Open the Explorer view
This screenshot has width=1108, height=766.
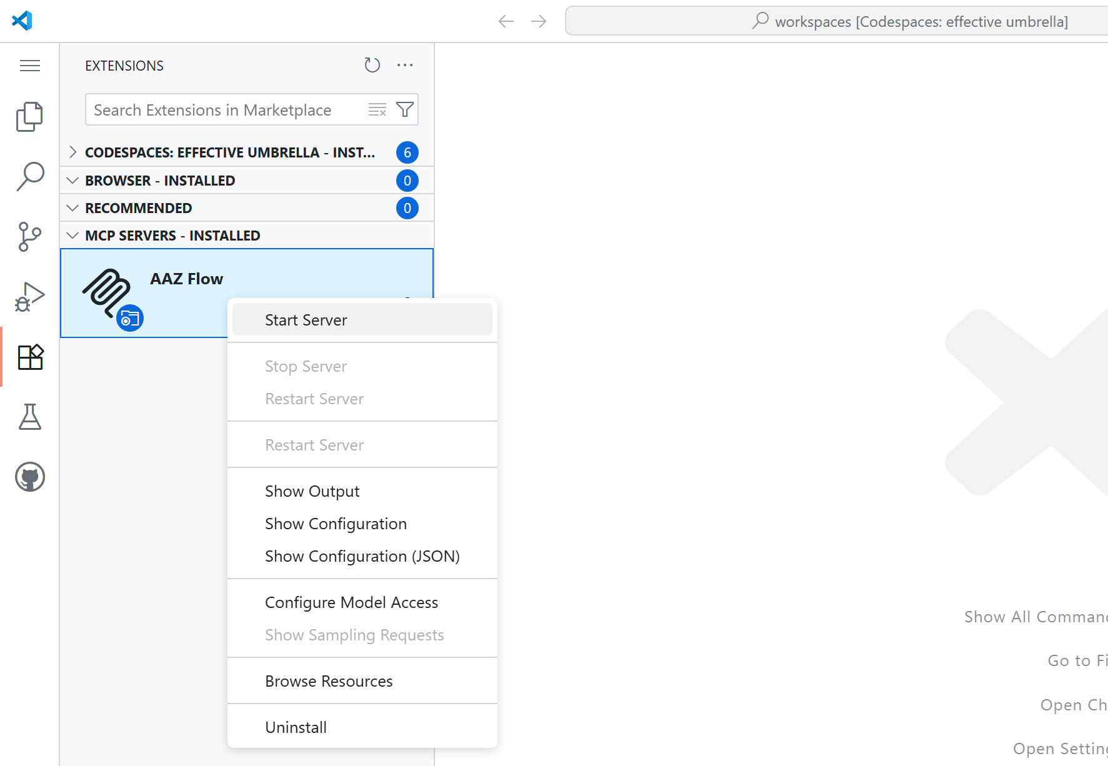pos(30,117)
